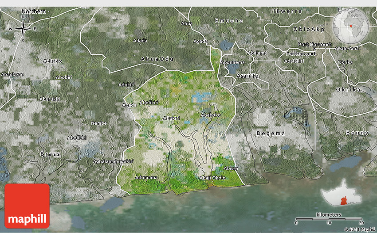This screenshot has height=233, width=377.
Task: Click the compass rose icon
Action: click(23, 29)
